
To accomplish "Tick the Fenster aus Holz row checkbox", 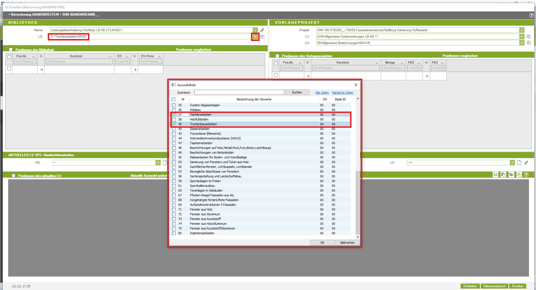I will [174, 209].
